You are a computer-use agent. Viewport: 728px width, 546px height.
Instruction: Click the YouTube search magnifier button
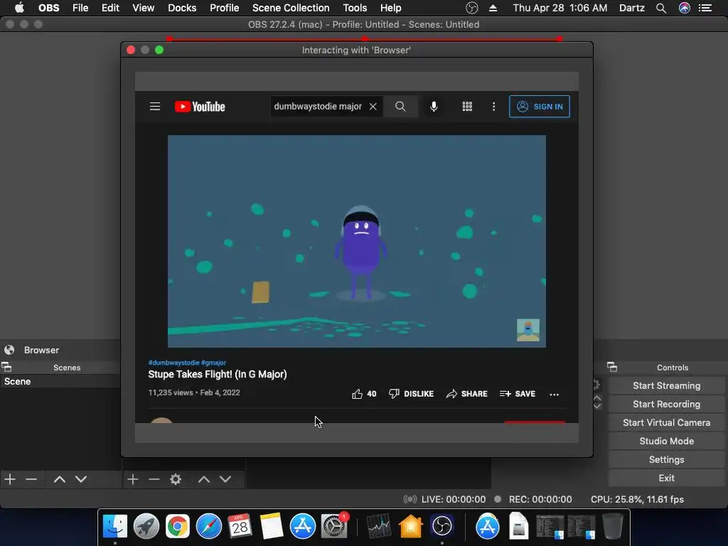(x=400, y=107)
